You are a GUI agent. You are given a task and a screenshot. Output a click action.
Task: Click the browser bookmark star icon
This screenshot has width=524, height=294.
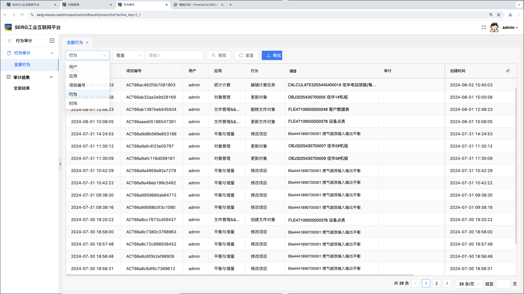(x=499, y=15)
